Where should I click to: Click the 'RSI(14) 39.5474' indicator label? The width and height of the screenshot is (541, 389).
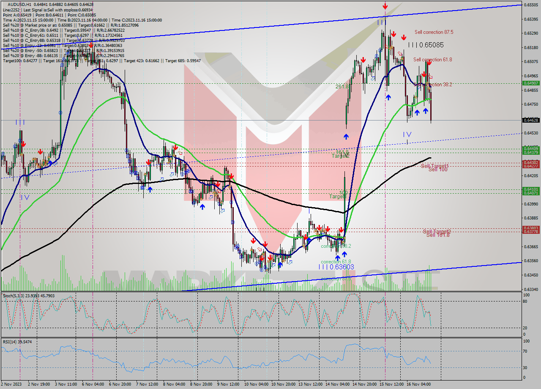[17, 341]
